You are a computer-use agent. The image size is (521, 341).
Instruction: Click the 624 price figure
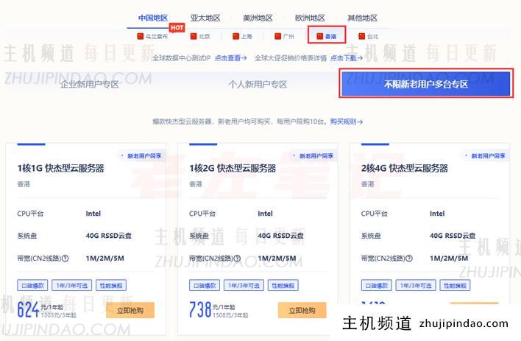pyautogui.click(x=28, y=310)
